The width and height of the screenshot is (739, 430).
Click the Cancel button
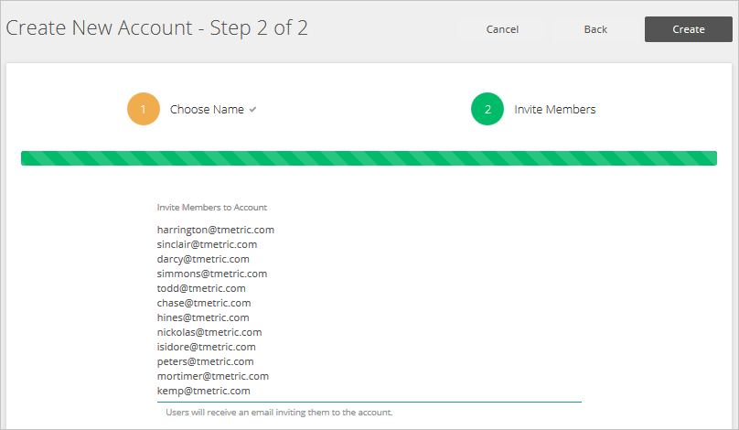502,29
